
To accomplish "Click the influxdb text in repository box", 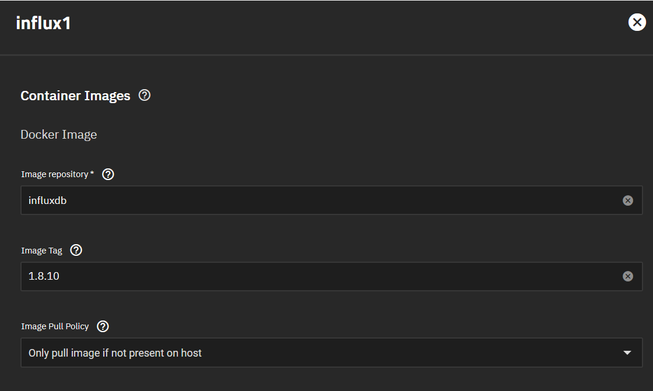I will [47, 200].
